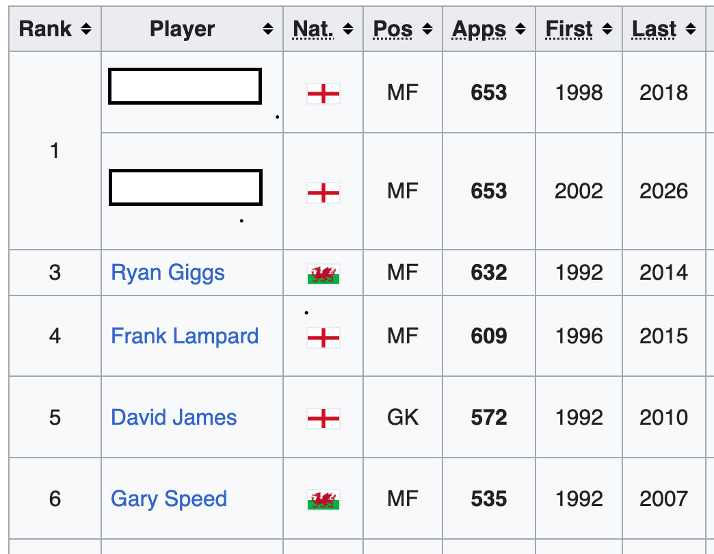
Task: Click England flag in 1998 debut row
Action: click(323, 94)
